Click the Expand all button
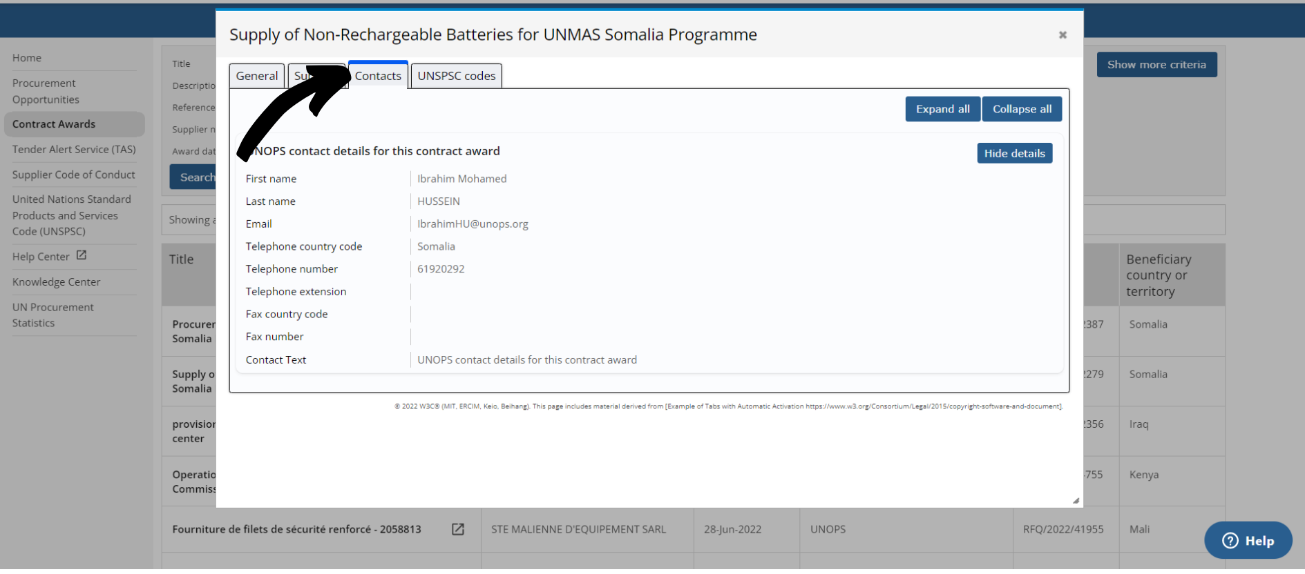 942,109
